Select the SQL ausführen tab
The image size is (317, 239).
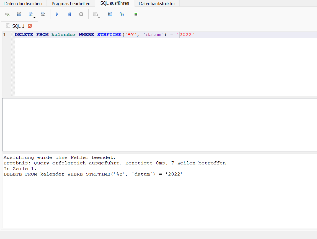[x=115, y=3]
